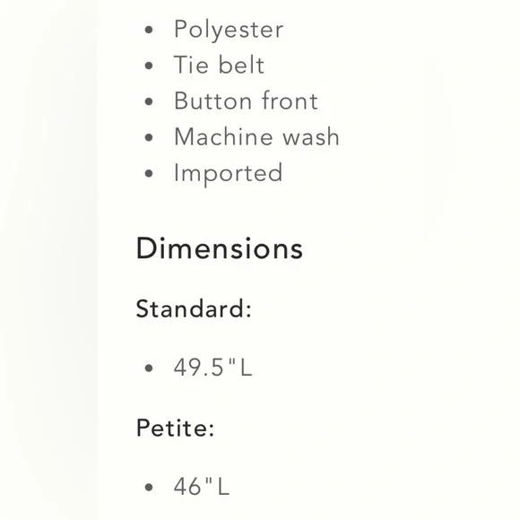Select the Petite: label

coord(175,428)
